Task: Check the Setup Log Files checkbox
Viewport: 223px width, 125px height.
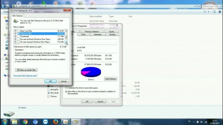Action: click(x=15, y=31)
